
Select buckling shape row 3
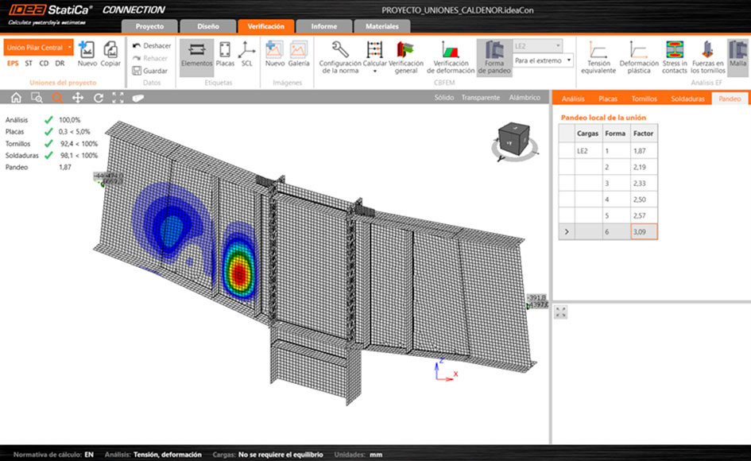(608, 183)
